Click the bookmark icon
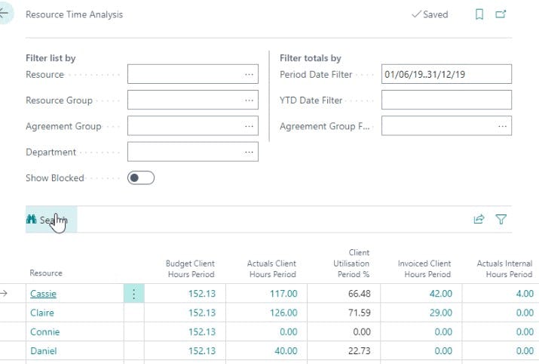Screen dimensions: 539x364 tap(479, 14)
